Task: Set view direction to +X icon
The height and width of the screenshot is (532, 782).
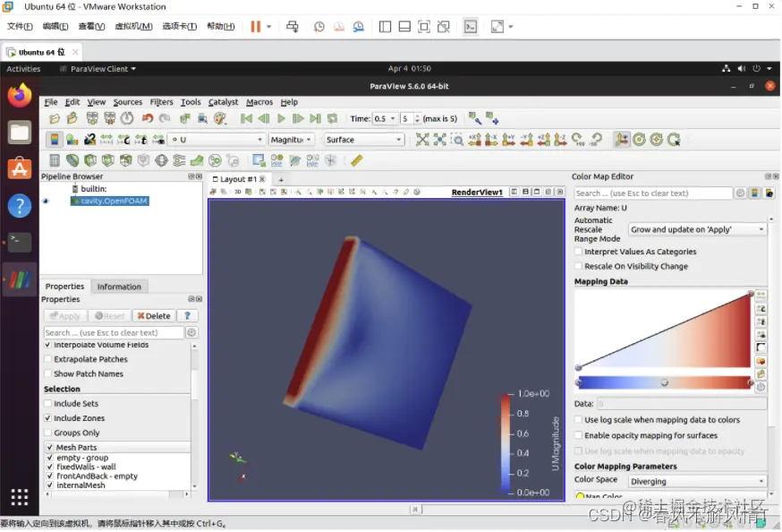Action: (474, 140)
